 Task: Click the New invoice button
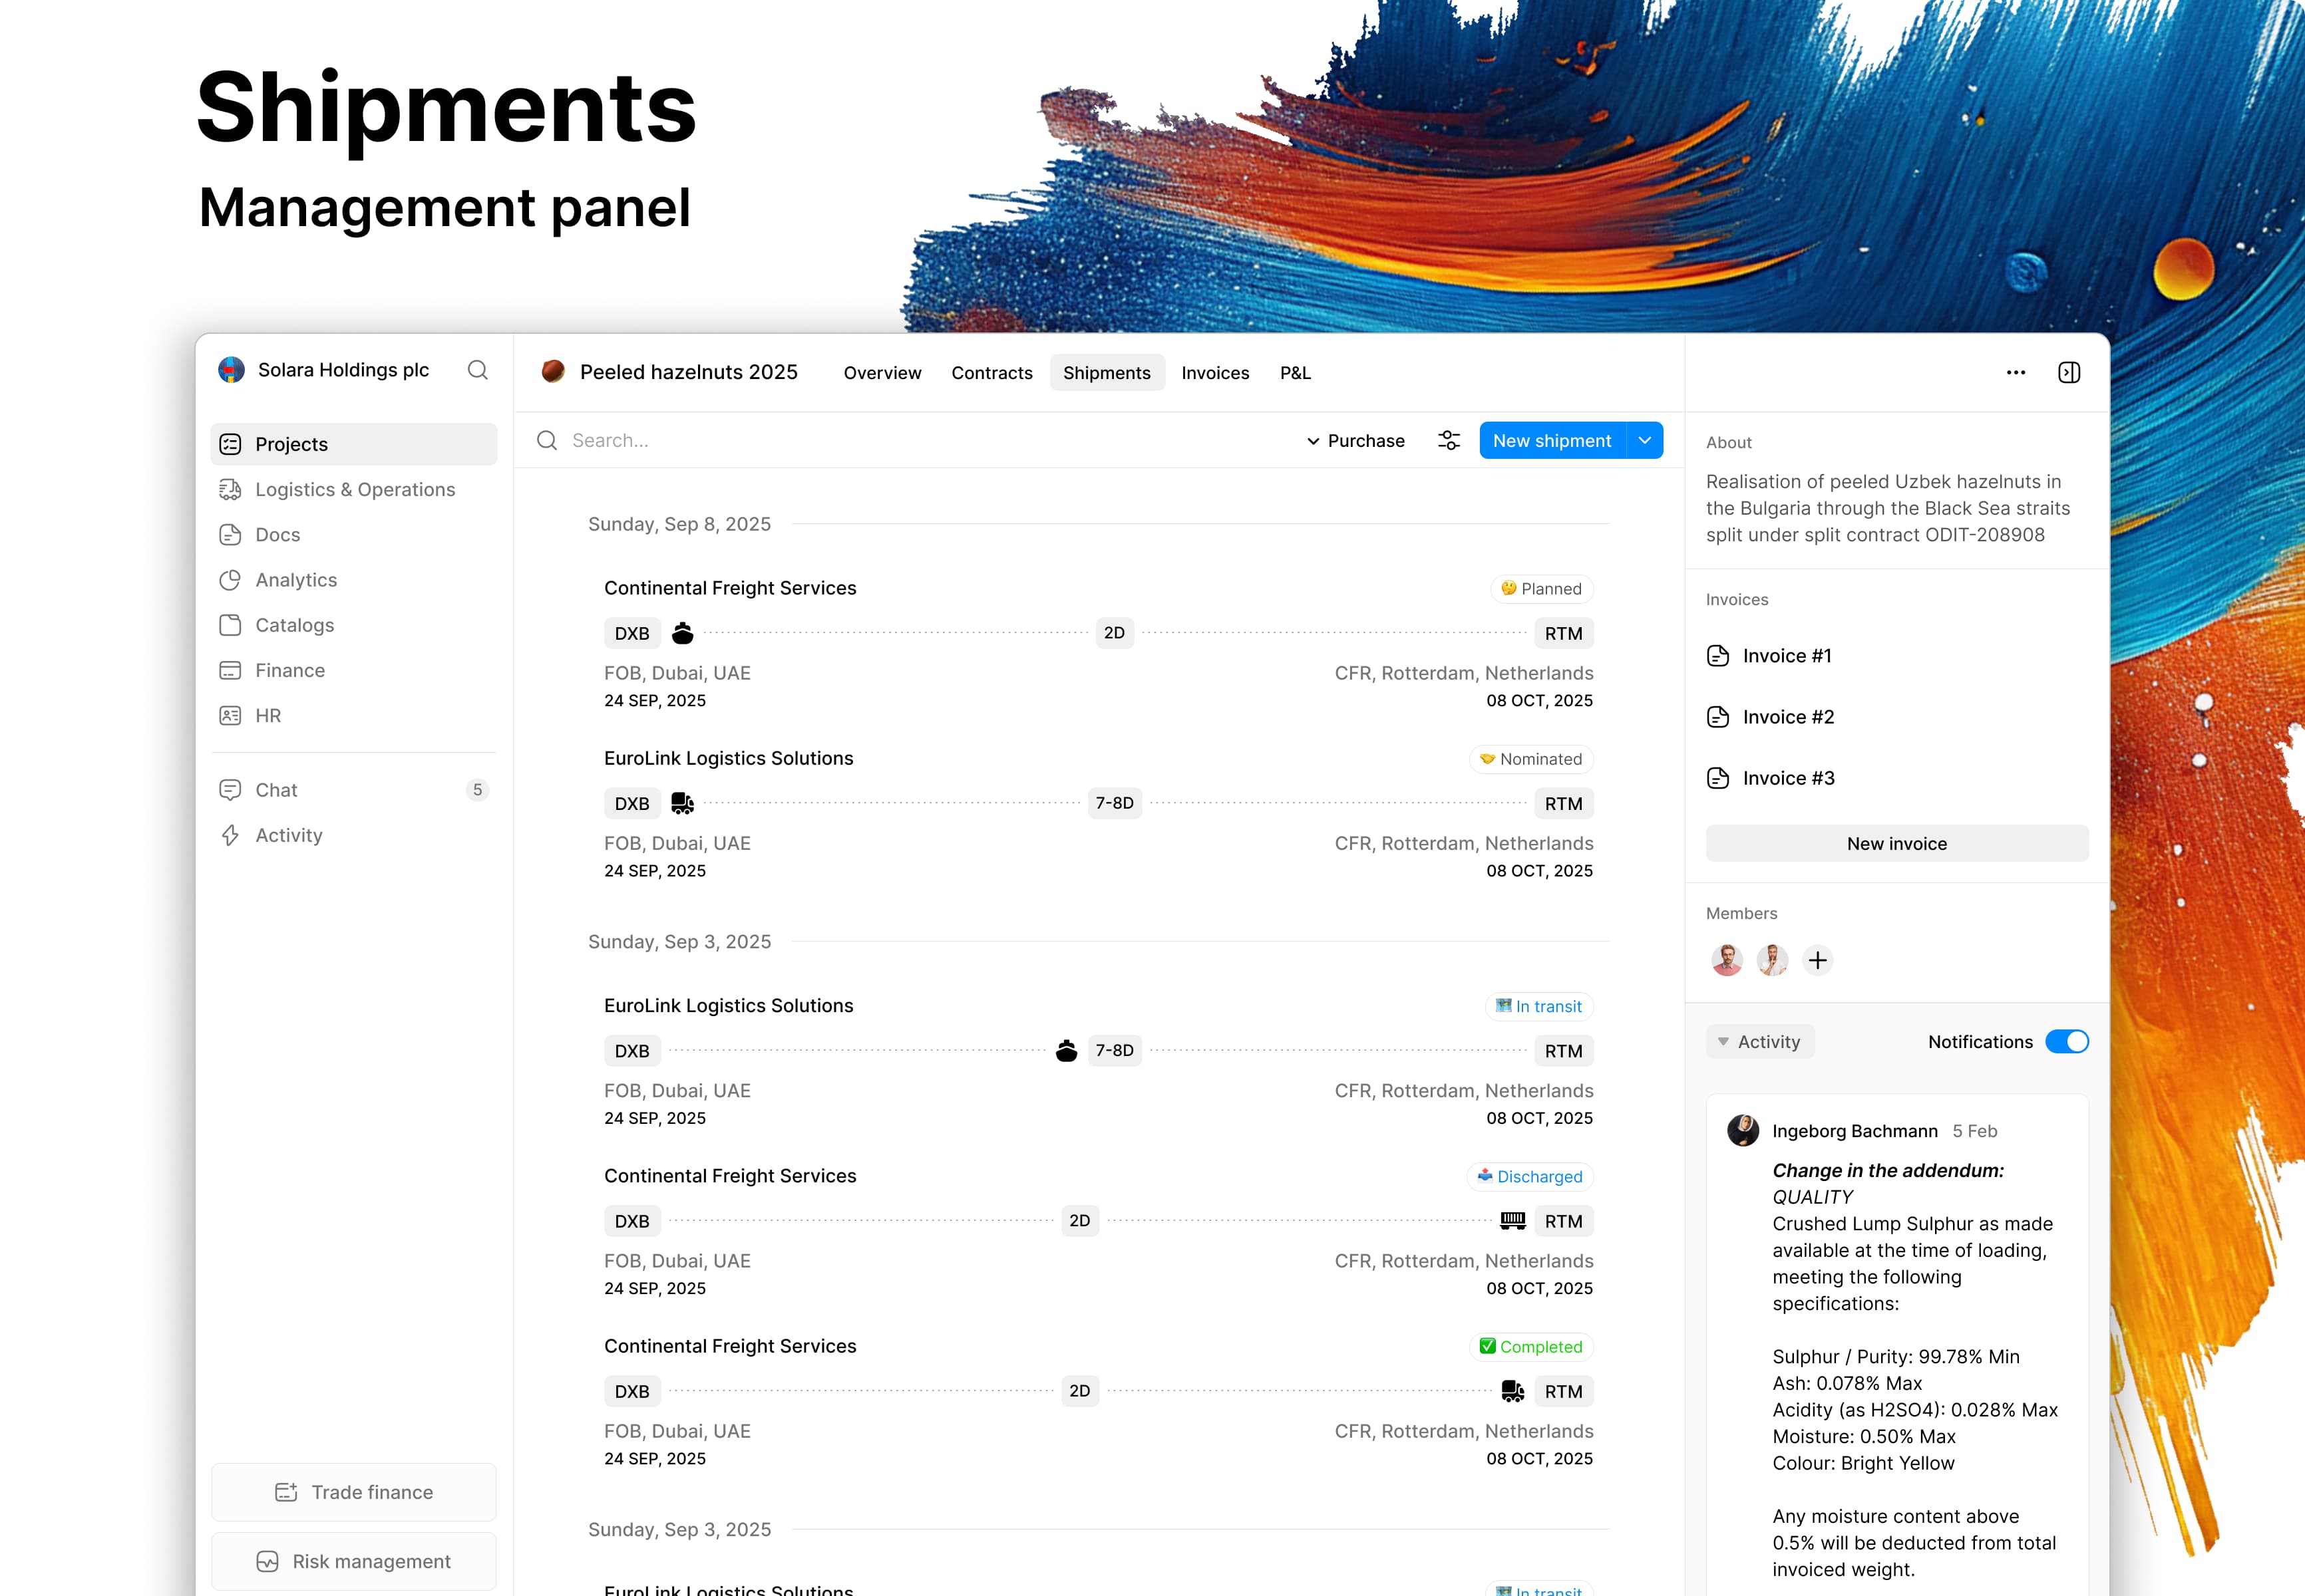point(1897,843)
